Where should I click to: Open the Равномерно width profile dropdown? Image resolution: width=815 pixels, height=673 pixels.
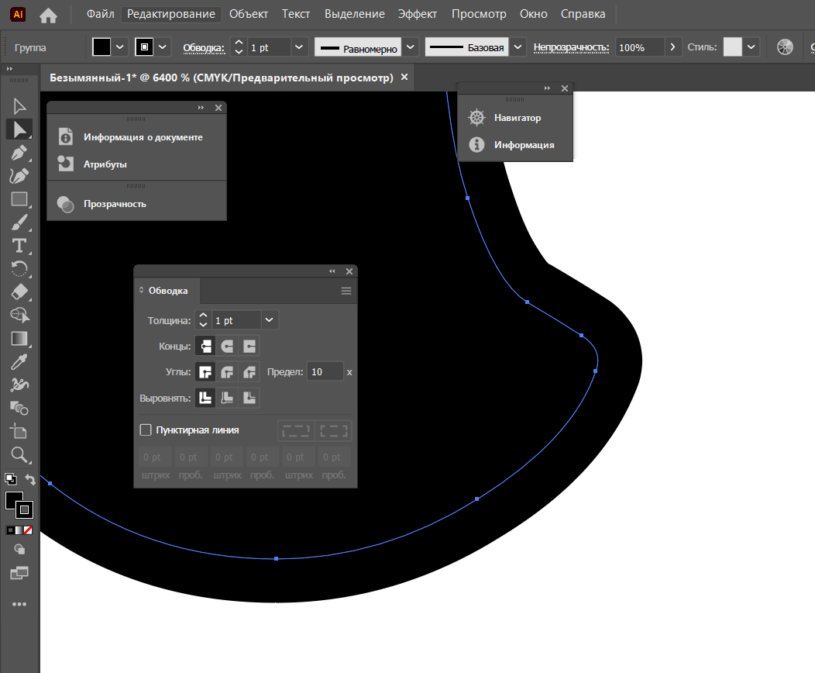pyautogui.click(x=411, y=47)
